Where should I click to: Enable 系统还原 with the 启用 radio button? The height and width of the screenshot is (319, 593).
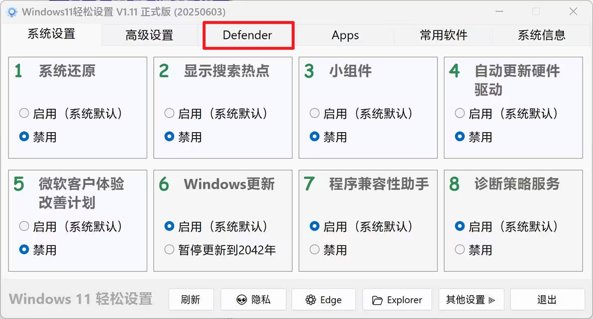click(24, 113)
